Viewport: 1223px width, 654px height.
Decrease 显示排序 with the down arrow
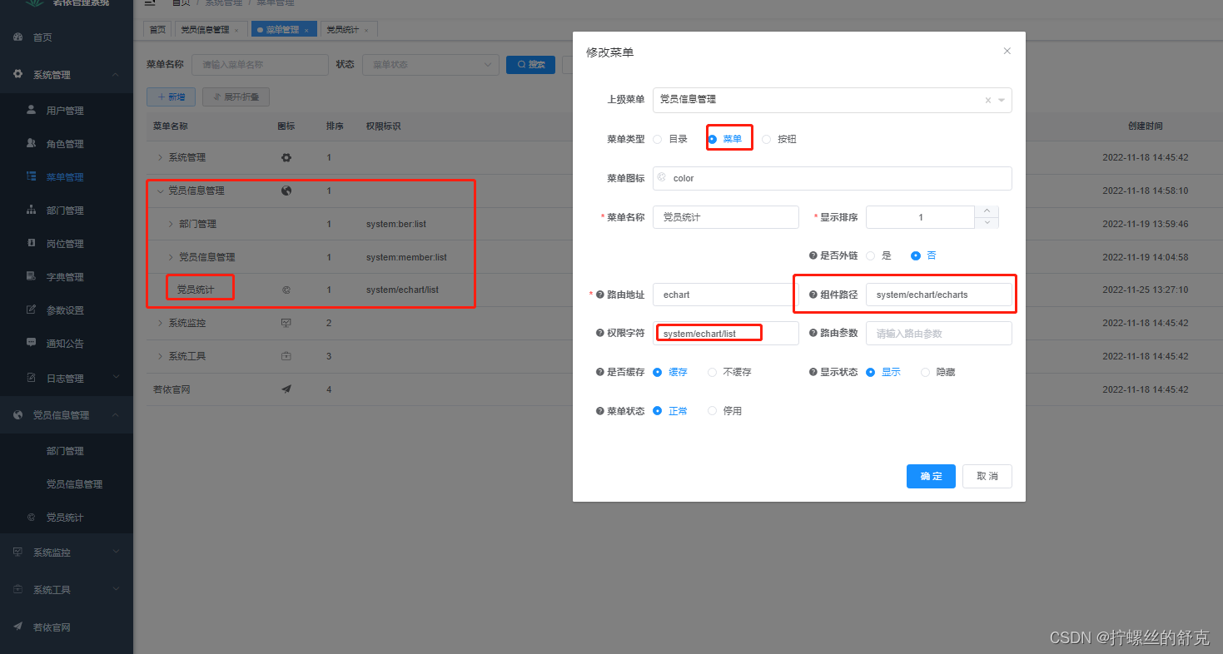coord(987,222)
